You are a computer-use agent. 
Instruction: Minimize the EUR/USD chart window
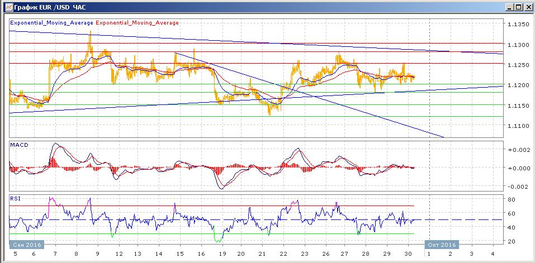(x=510, y=7)
